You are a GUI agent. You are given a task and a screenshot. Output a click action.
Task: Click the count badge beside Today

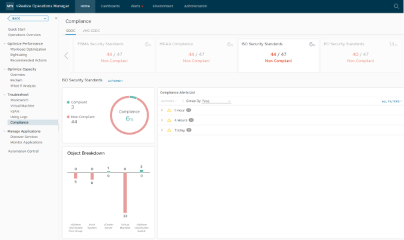(x=189, y=130)
